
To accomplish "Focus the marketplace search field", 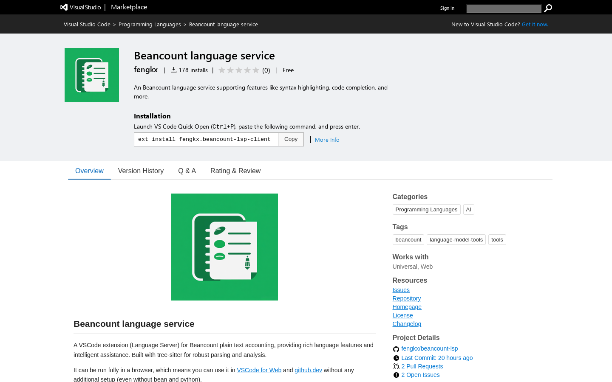I will point(504,8).
